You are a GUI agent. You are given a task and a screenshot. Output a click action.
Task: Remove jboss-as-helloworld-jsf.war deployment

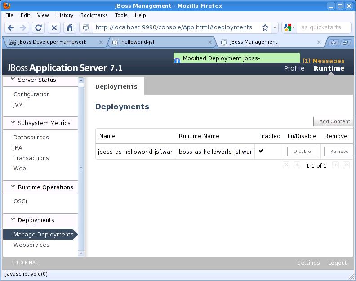coord(338,152)
